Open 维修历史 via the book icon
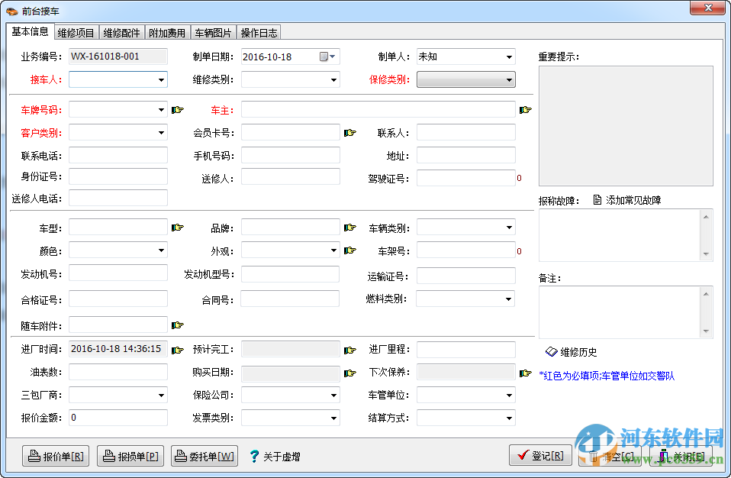The image size is (731, 478). pos(552,352)
